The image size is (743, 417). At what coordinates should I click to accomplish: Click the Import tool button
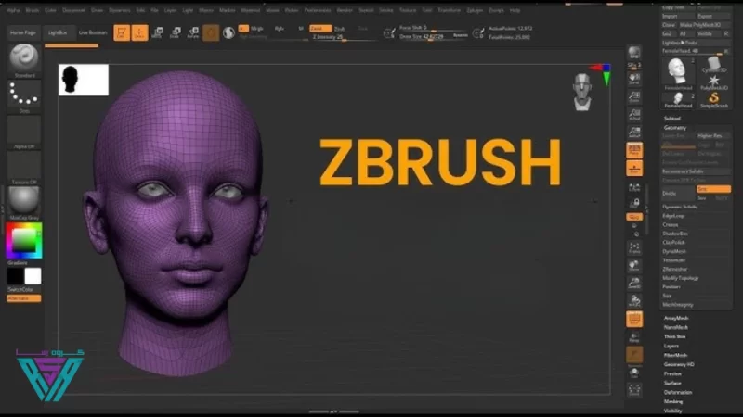click(x=678, y=16)
